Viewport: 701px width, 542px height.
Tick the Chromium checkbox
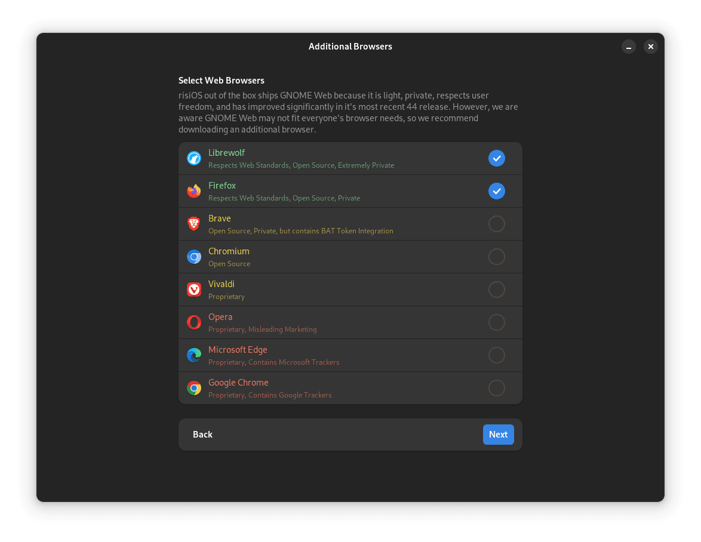497,257
